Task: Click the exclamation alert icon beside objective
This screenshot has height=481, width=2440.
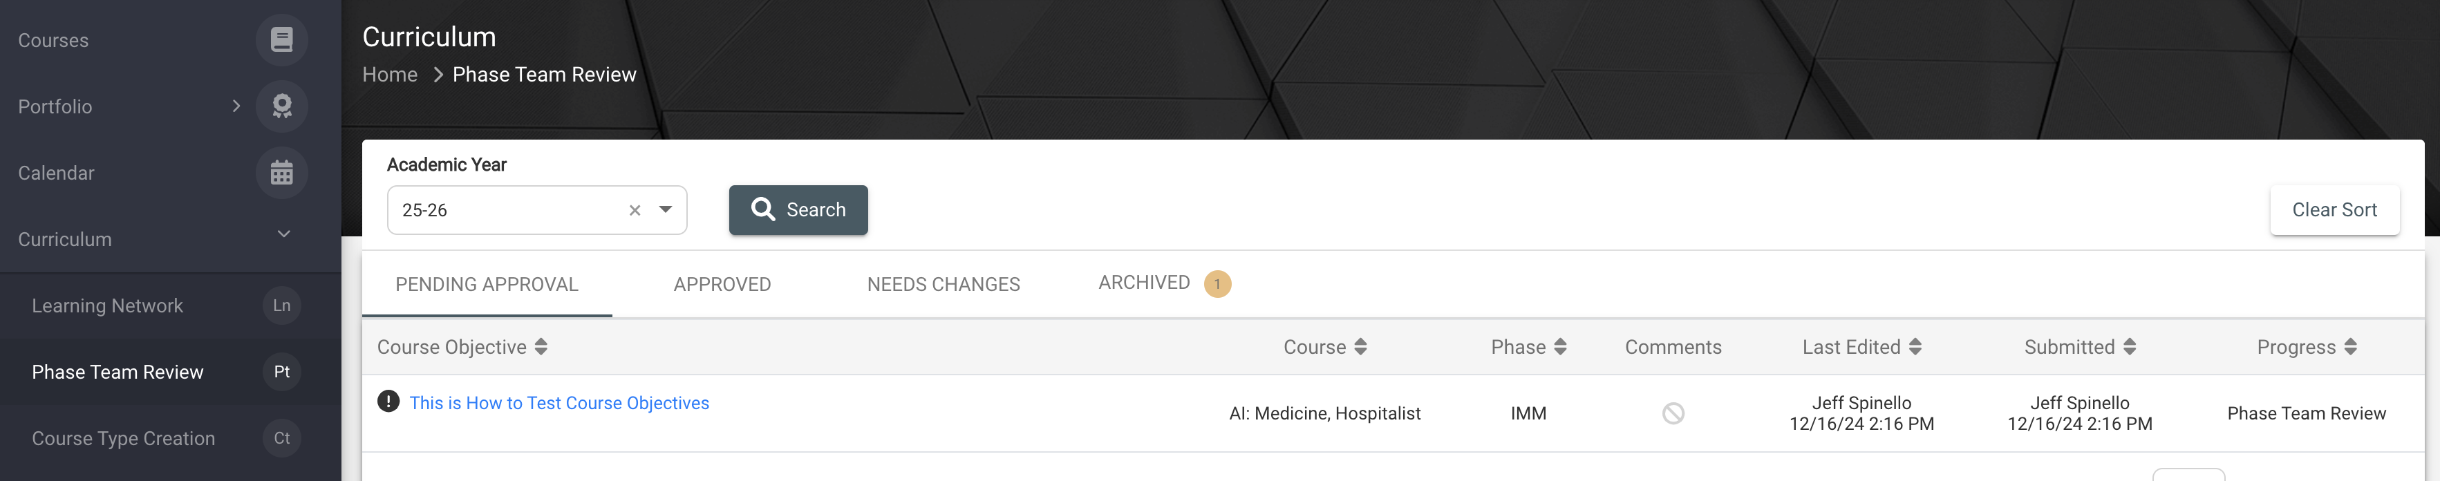Action: (x=388, y=402)
